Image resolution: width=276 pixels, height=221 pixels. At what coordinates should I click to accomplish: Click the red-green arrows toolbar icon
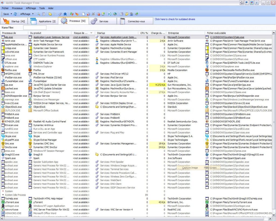point(72,14)
